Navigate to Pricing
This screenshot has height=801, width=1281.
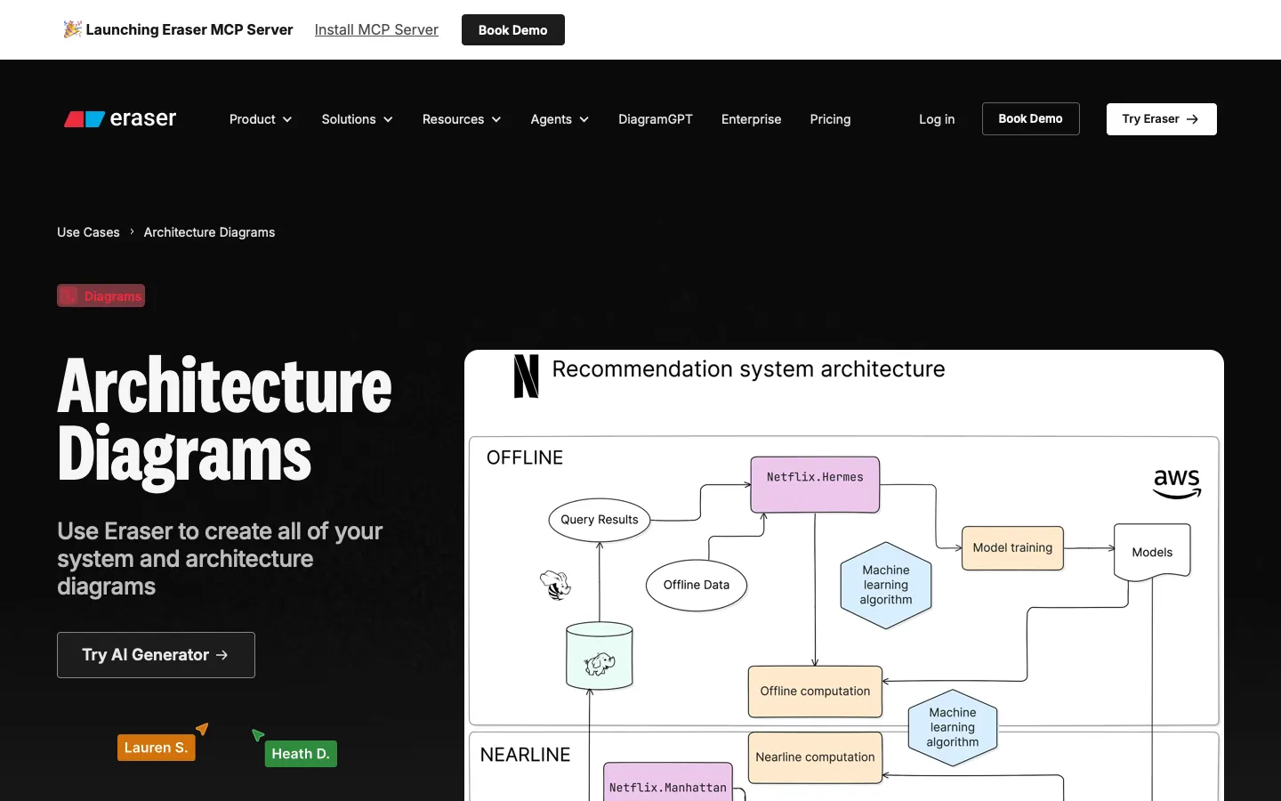pyautogui.click(x=831, y=119)
